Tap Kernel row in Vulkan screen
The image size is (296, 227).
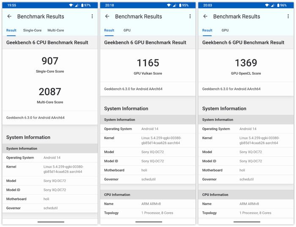click(148, 141)
